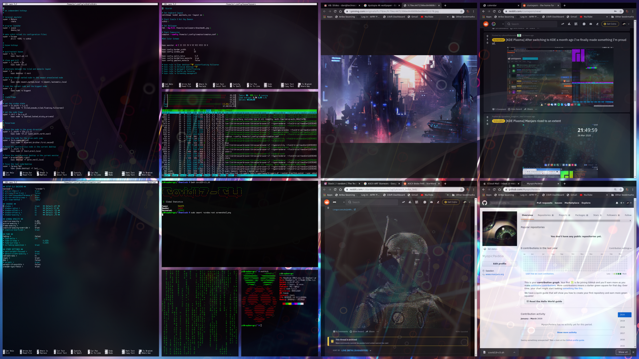639x359 pixels.
Task: Bookmark the ascii_boba_fett page with the star
Action: pos(461,189)
